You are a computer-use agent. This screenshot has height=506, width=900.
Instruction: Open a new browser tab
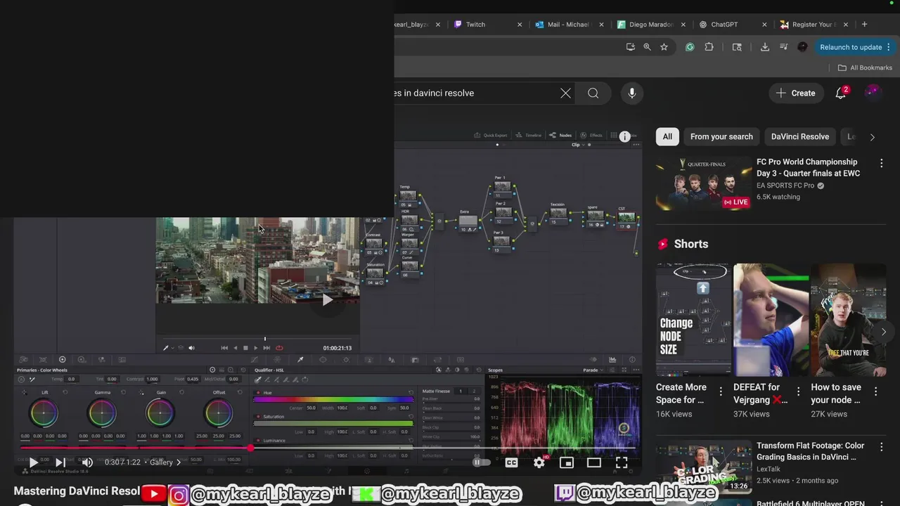click(864, 25)
